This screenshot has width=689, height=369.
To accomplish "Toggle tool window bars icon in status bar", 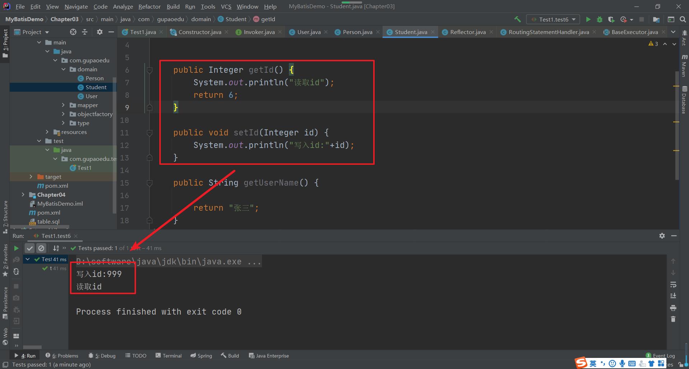I will (x=5, y=364).
